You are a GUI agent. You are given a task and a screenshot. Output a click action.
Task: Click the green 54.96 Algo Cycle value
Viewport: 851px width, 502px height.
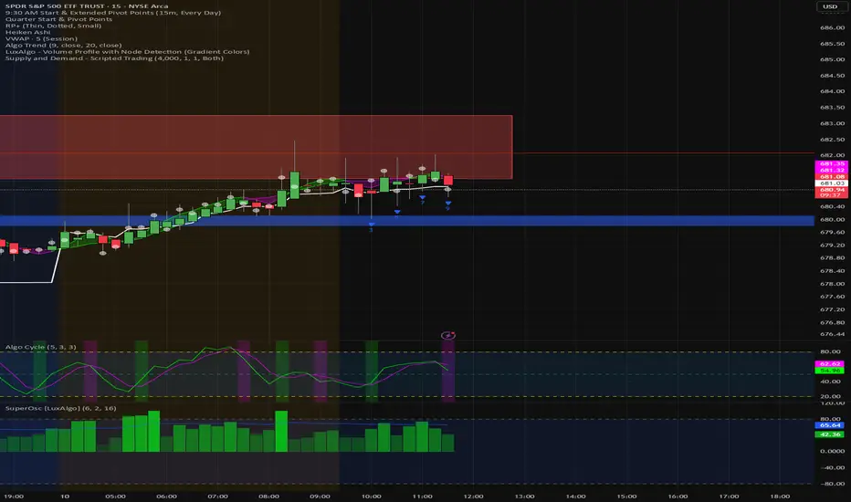click(x=829, y=371)
